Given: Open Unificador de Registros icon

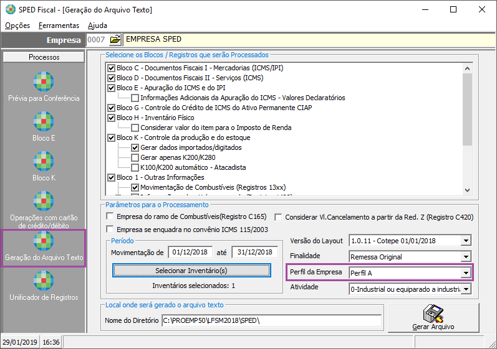Looking at the screenshot, I should point(44,281).
